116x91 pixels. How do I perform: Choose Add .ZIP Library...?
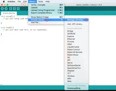click(76, 24)
